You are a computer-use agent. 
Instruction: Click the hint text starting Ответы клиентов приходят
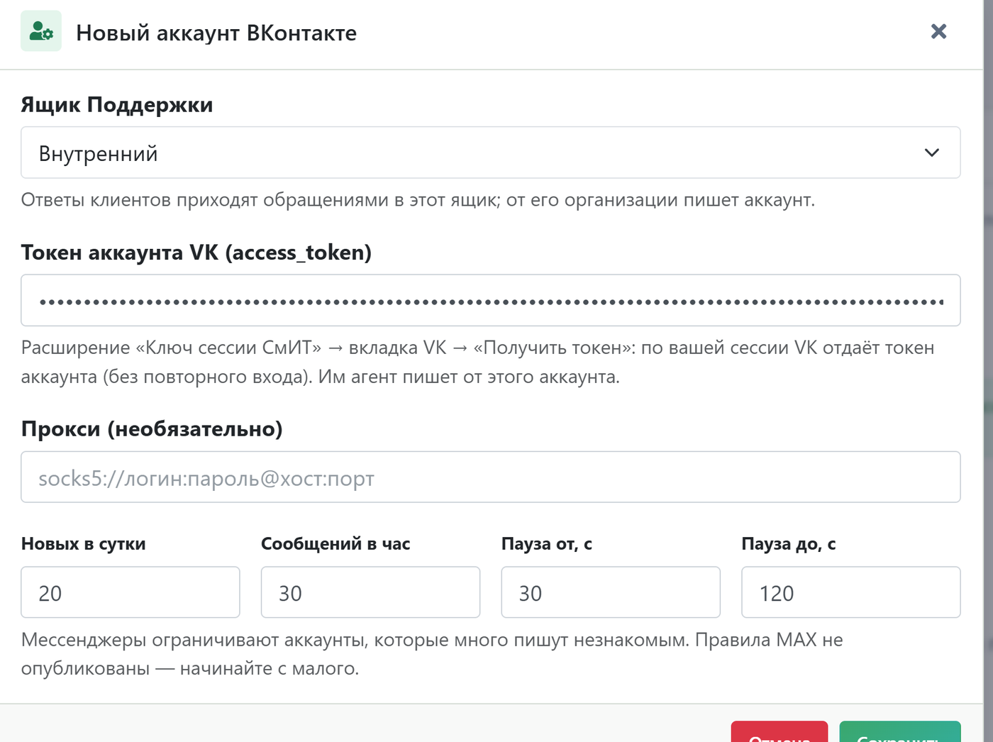click(418, 200)
